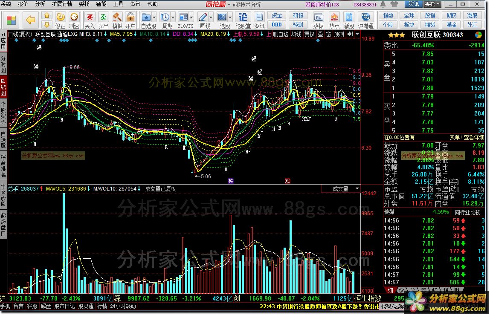This screenshot has width=490, height=315.
Task: Click the 开户 open account lock icon
Action: pyautogui.click(x=130, y=20)
